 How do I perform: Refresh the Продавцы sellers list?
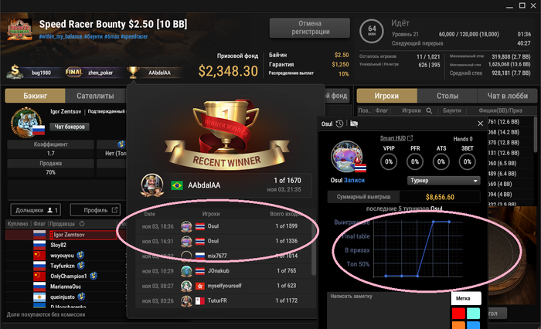82,224
